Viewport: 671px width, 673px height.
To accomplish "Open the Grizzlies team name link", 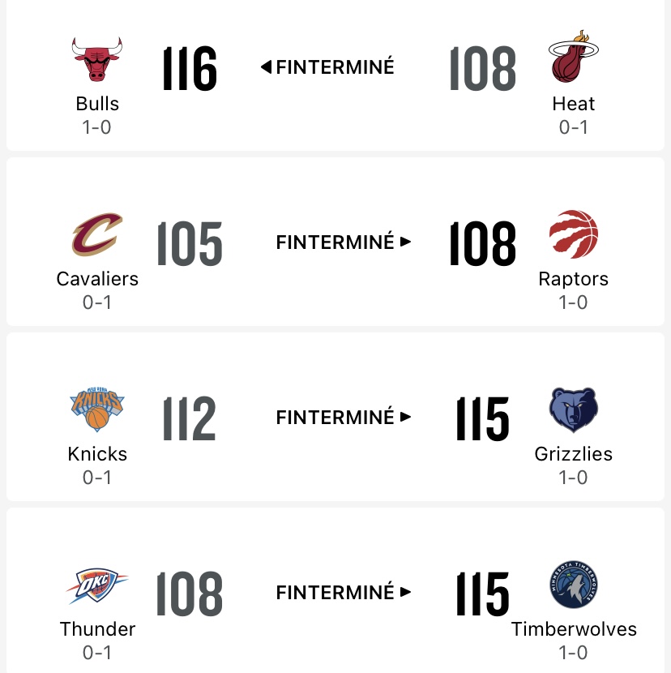I will [574, 454].
